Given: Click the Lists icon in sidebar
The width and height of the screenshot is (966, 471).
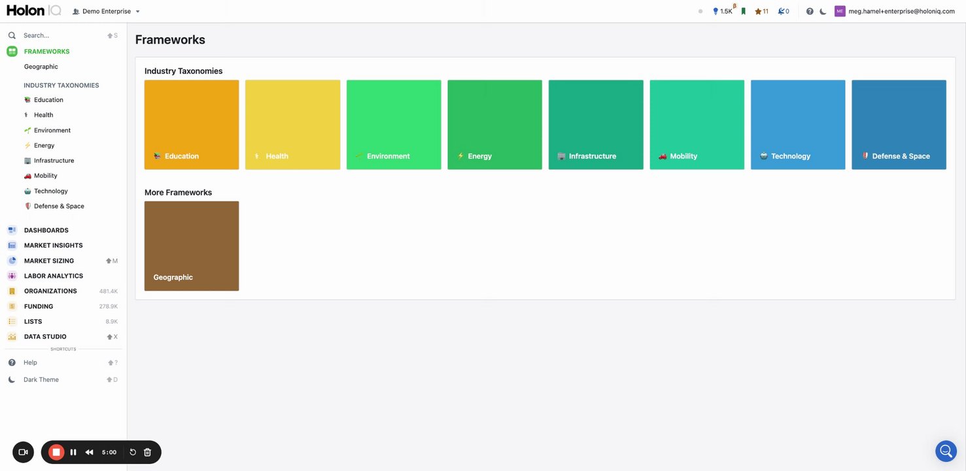Looking at the screenshot, I should coord(12,321).
